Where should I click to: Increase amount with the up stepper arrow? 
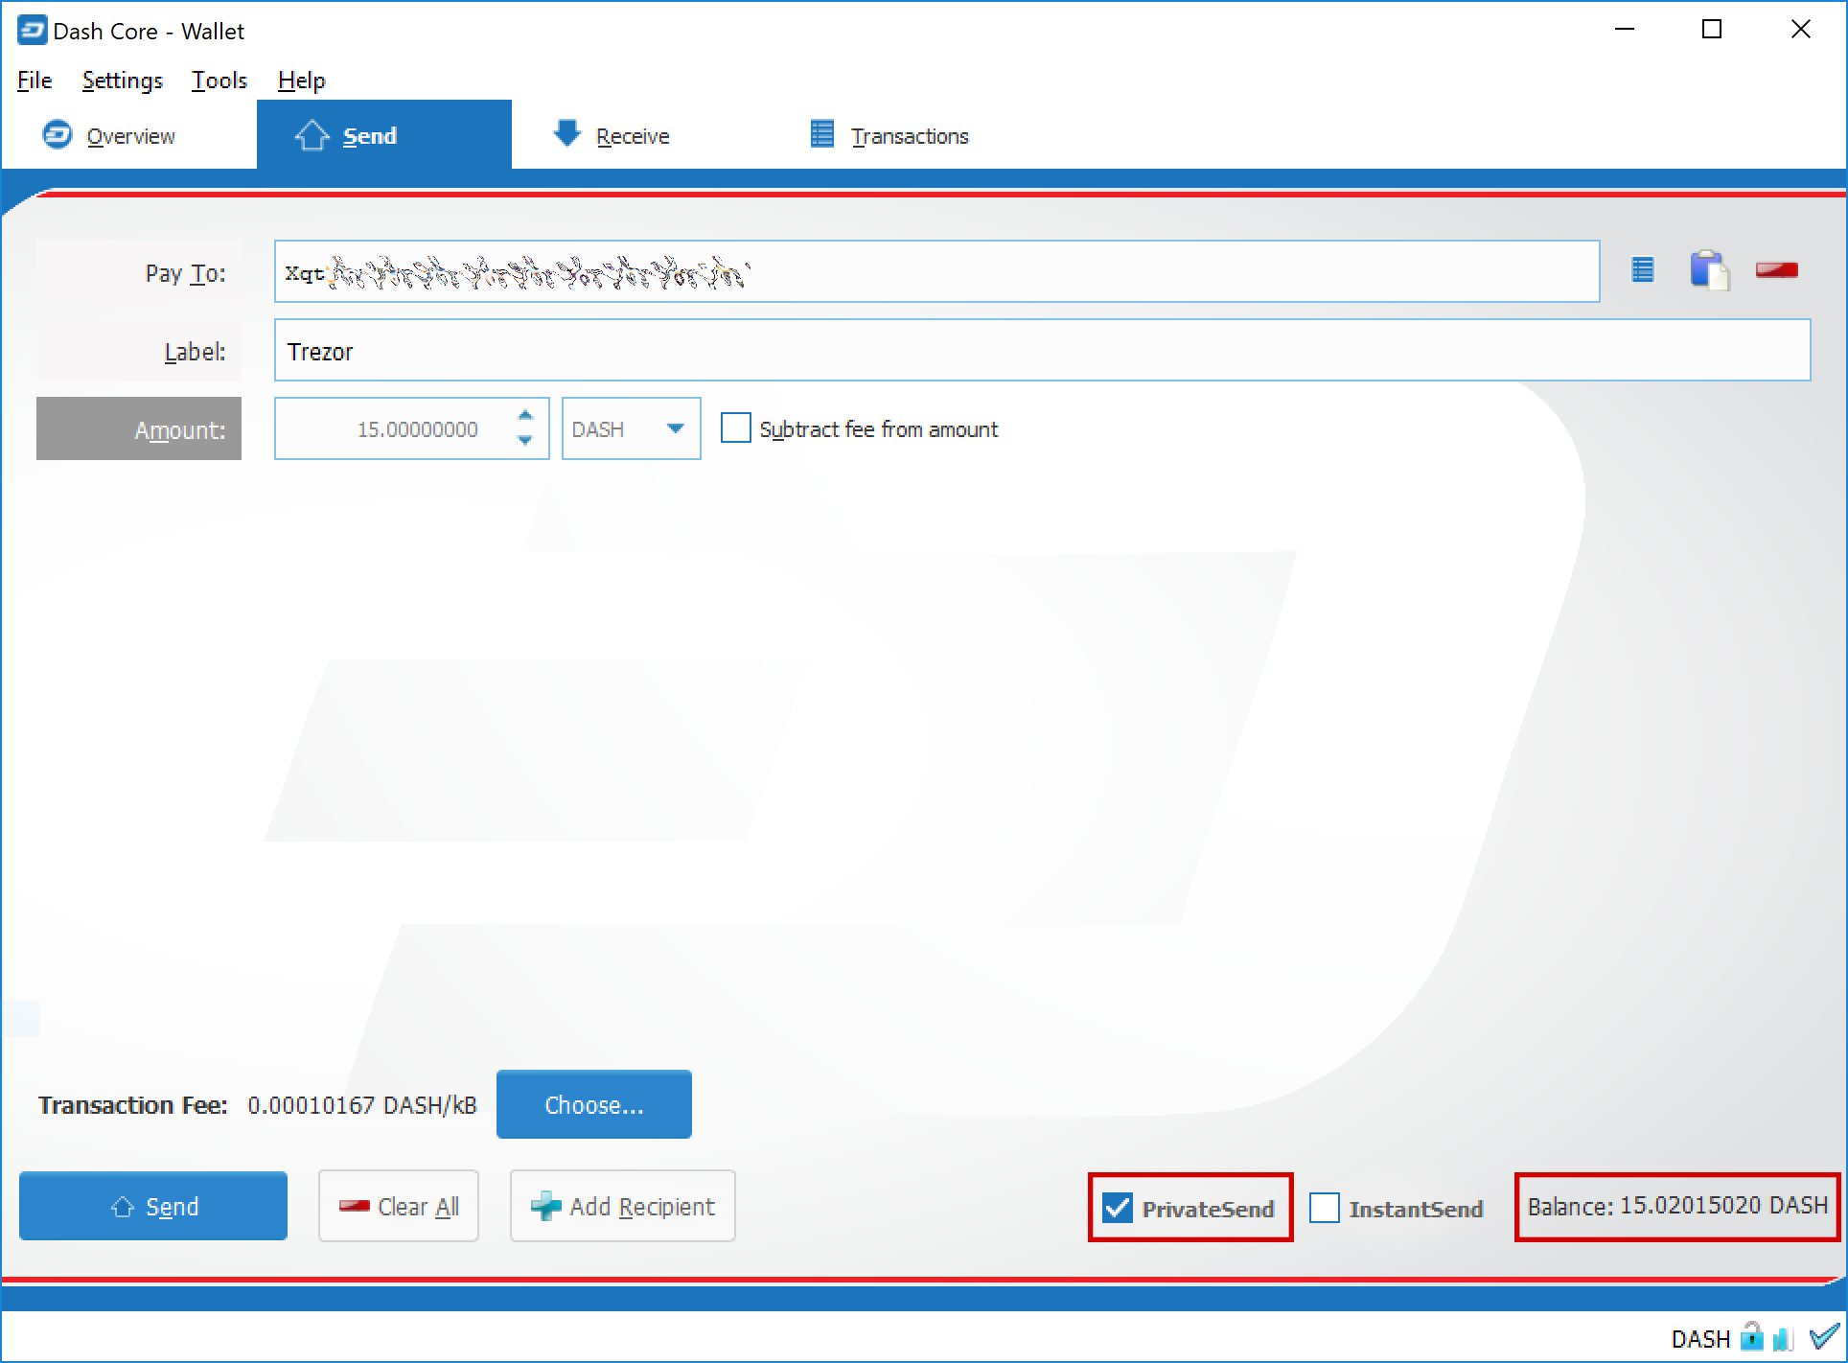524,415
